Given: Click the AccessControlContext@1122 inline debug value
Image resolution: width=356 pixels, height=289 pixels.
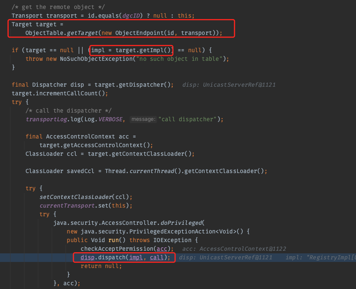Looking at the screenshot, I should pos(242,249).
